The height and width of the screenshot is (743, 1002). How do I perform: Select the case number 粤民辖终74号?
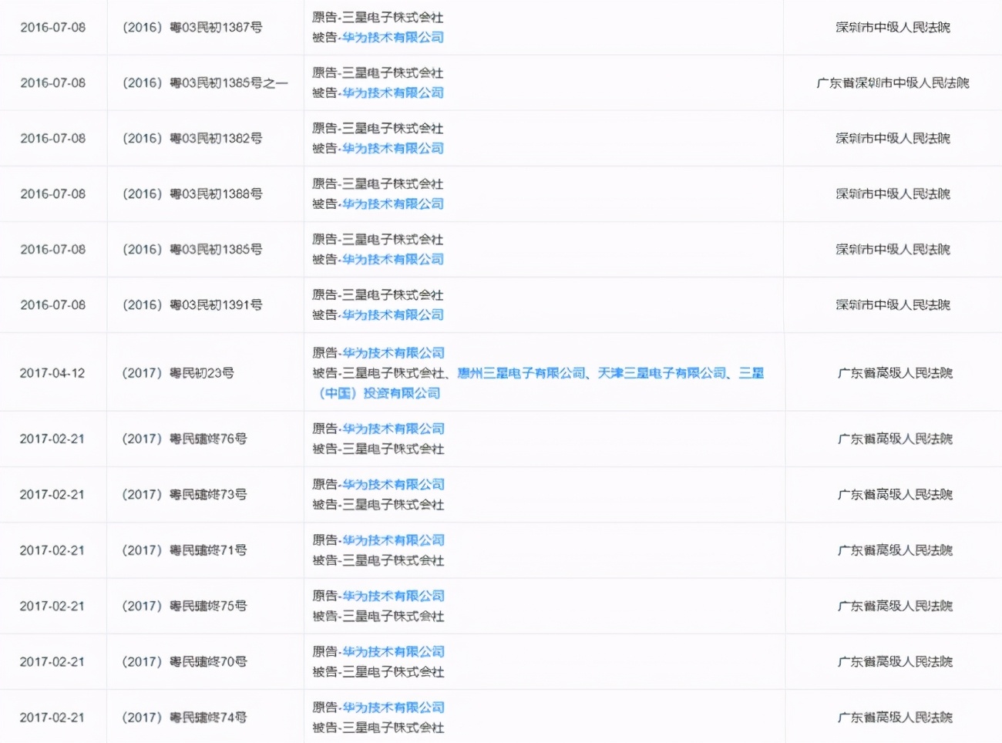click(185, 716)
